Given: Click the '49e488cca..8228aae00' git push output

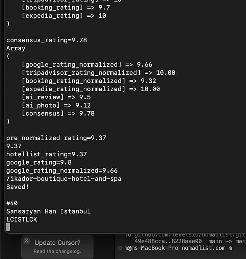Looking at the screenshot, I should coord(168,241).
